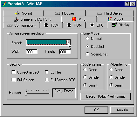Open the Sound tab
This screenshot has height=117, width=137.
pyautogui.click(x=24, y=13)
